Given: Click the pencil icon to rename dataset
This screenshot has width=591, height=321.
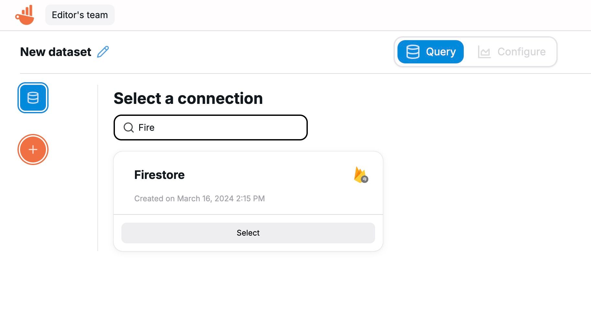Looking at the screenshot, I should (x=103, y=52).
